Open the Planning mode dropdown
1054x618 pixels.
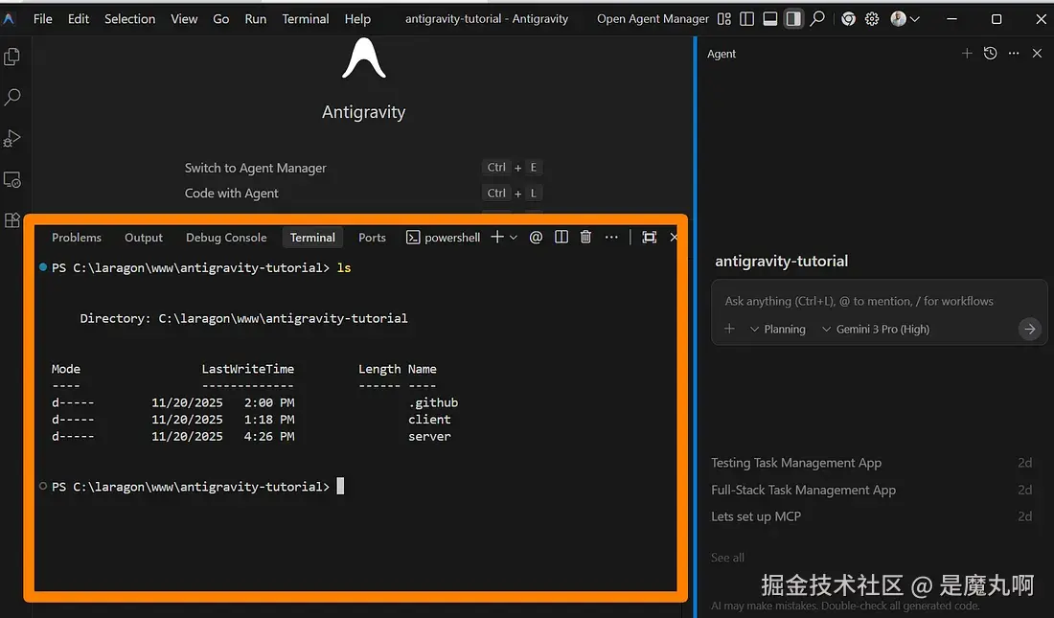point(778,329)
